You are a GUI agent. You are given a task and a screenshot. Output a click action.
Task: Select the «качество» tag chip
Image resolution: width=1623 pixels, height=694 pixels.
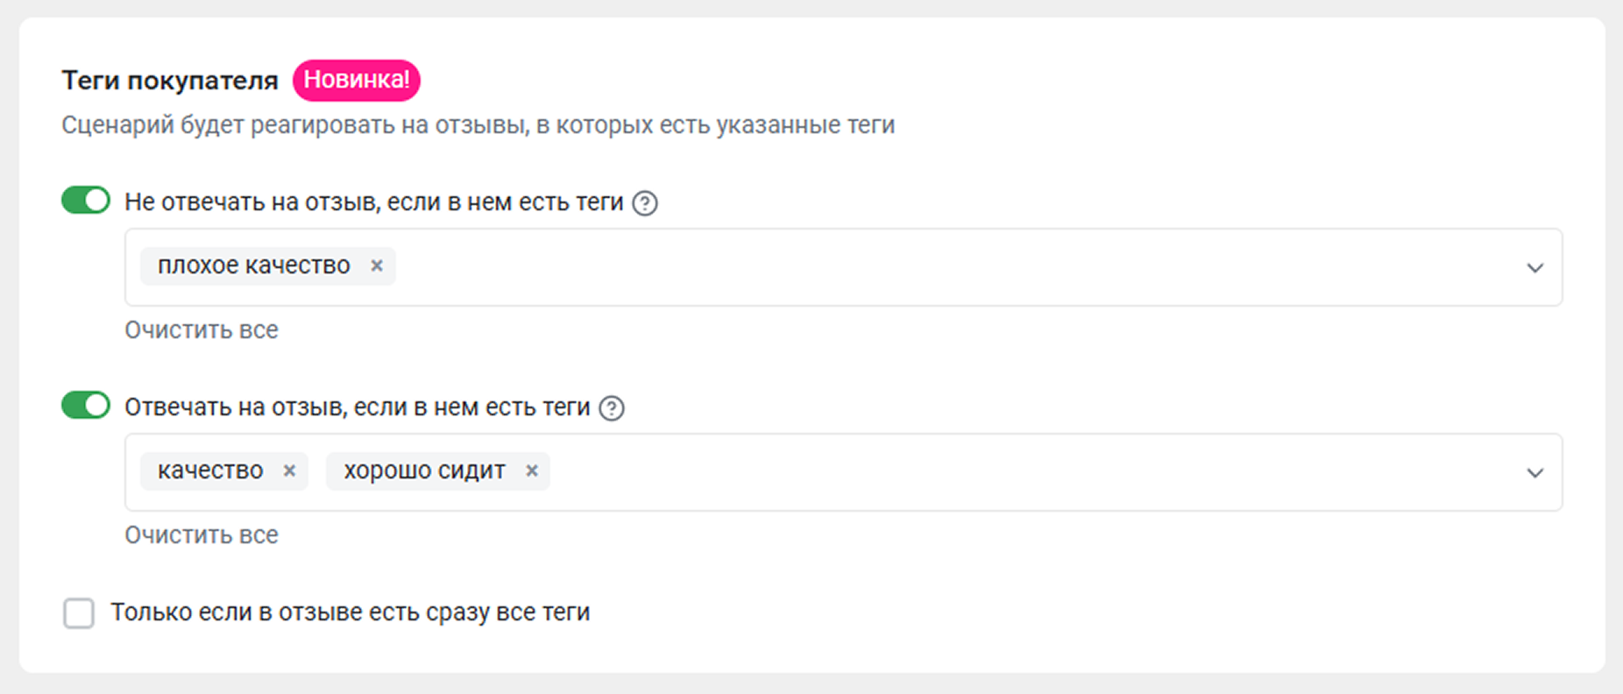tap(210, 471)
